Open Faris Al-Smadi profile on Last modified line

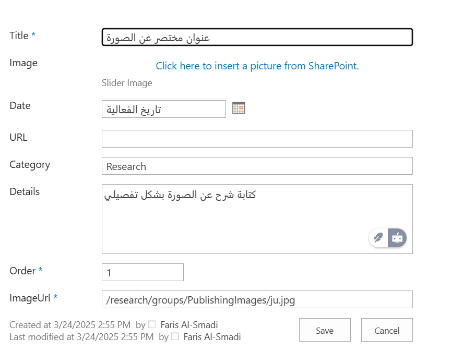tap(212, 337)
